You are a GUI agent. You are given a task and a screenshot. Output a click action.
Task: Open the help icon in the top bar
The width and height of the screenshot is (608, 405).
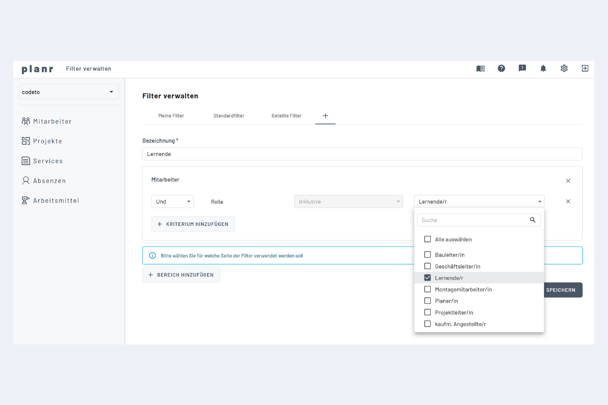[x=501, y=68]
